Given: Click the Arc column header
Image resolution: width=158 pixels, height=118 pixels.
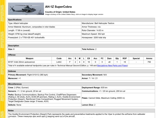Looking at the screenshot, I should pyautogui.click(x=70, y=59).
